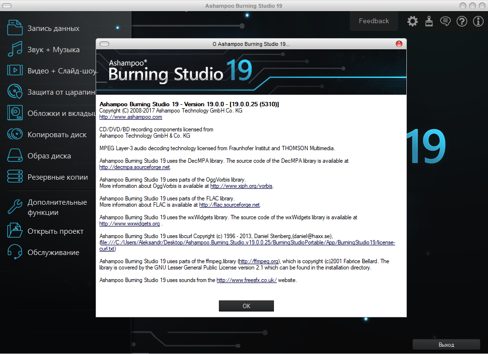Select the Обслуживание menu item
This screenshot has height=354, width=488.
(x=53, y=252)
